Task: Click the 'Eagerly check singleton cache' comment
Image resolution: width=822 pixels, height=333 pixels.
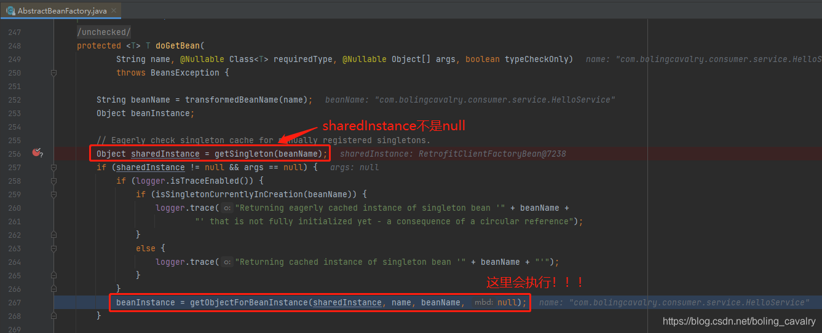Action: coord(264,140)
